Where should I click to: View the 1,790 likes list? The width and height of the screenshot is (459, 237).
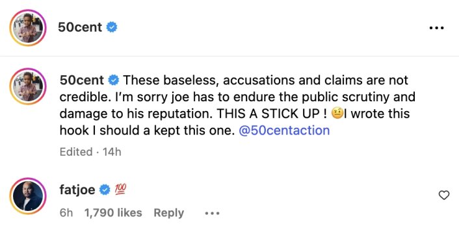(x=113, y=213)
